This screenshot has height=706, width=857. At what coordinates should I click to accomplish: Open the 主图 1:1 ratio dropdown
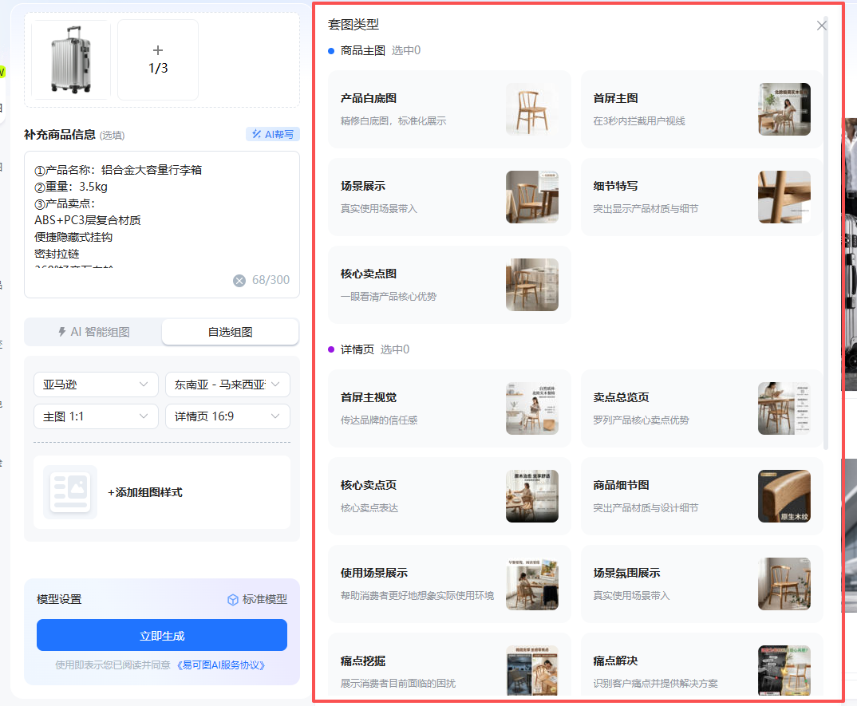tap(97, 416)
